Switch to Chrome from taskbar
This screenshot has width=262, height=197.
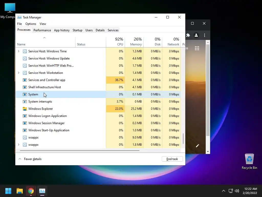click(x=31, y=191)
